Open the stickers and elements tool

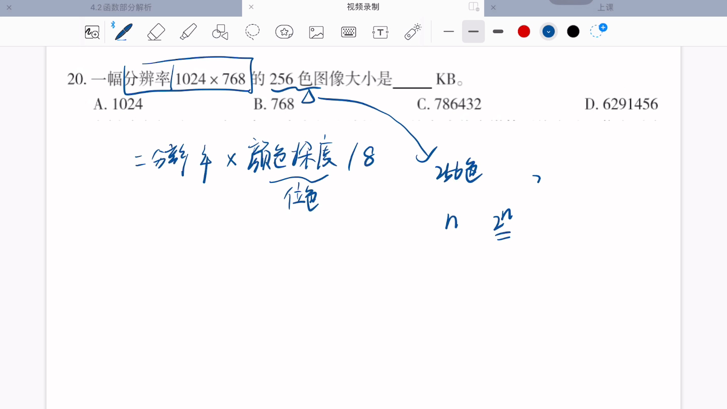click(284, 32)
